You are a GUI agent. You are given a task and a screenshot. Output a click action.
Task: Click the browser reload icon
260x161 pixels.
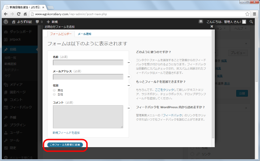(18, 14)
